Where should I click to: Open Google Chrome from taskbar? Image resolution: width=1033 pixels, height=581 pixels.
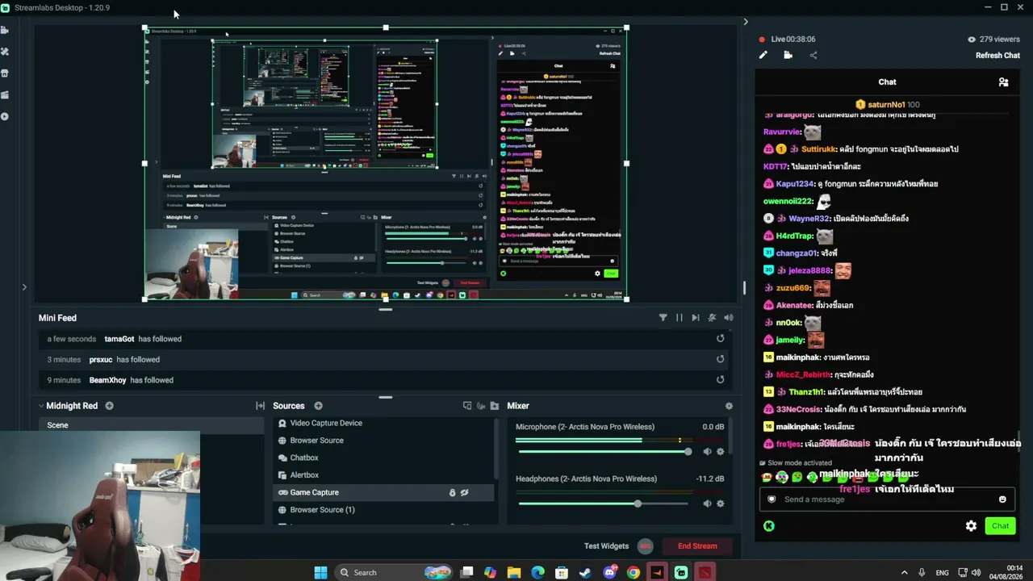click(x=634, y=572)
